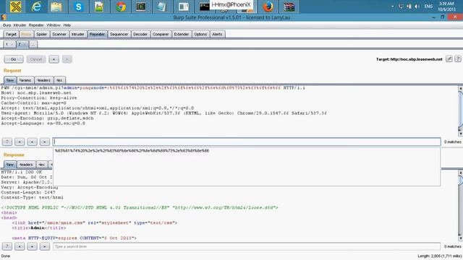Click the volume icon in system tray
This screenshot has width=463, height=260.
coord(417,6)
